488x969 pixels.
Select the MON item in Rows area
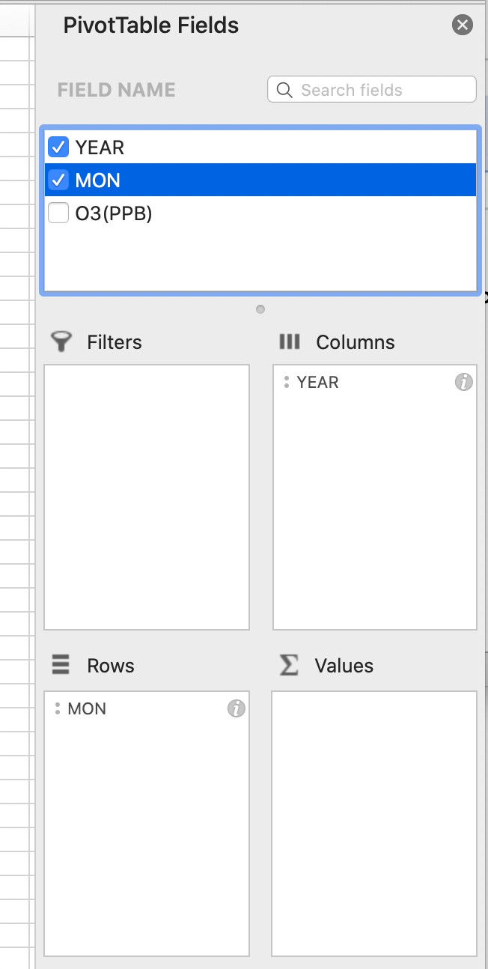pyautogui.click(x=88, y=708)
